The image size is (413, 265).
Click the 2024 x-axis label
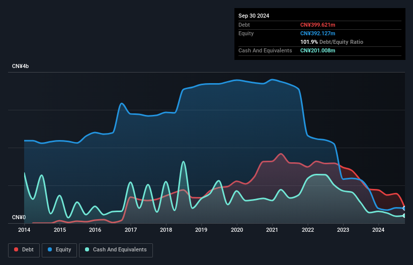coord(378,230)
